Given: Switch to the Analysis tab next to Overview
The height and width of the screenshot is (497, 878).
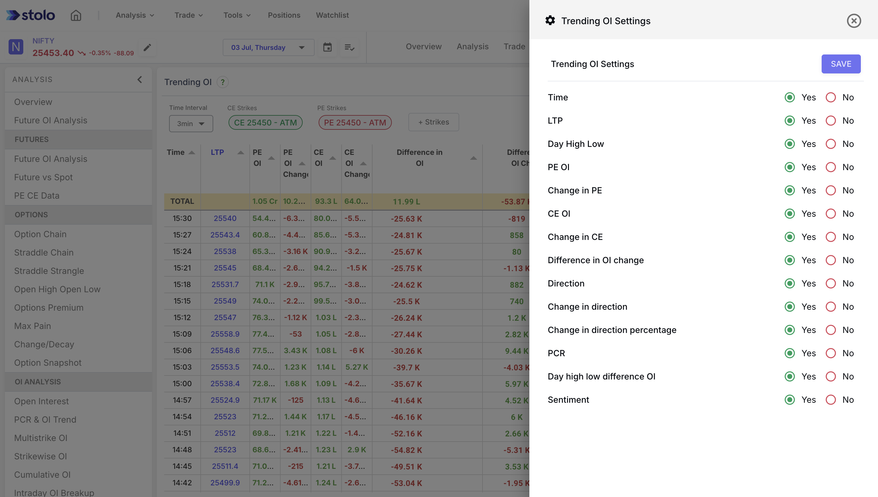Looking at the screenshot, I should [x=472, y=47].
